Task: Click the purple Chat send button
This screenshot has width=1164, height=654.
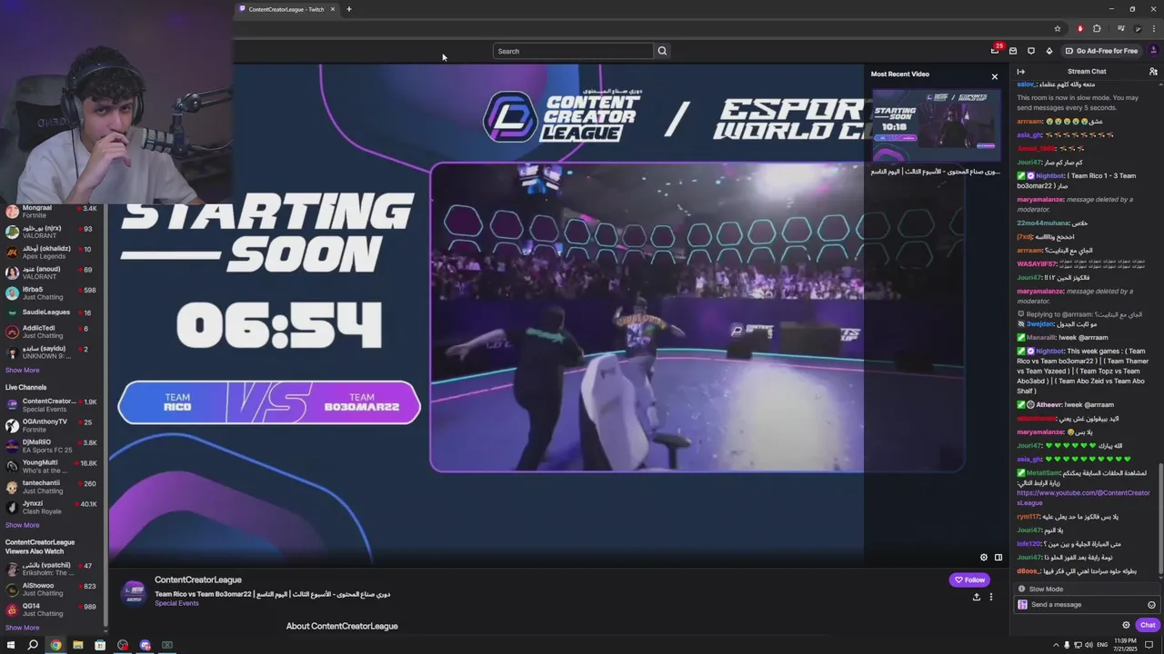Action: [1148, 625]
